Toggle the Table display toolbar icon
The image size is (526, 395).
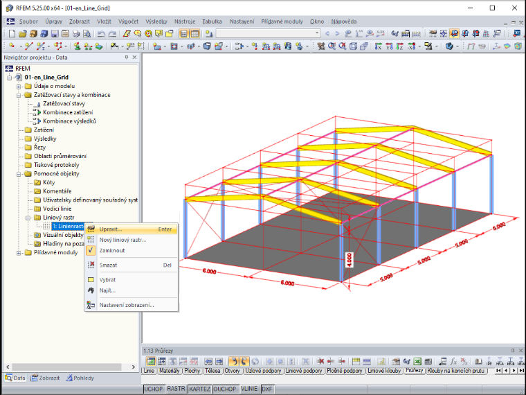point(194,33)
